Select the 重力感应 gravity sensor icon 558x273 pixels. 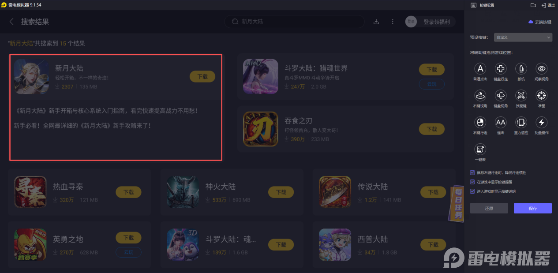(x=521, y=122)
